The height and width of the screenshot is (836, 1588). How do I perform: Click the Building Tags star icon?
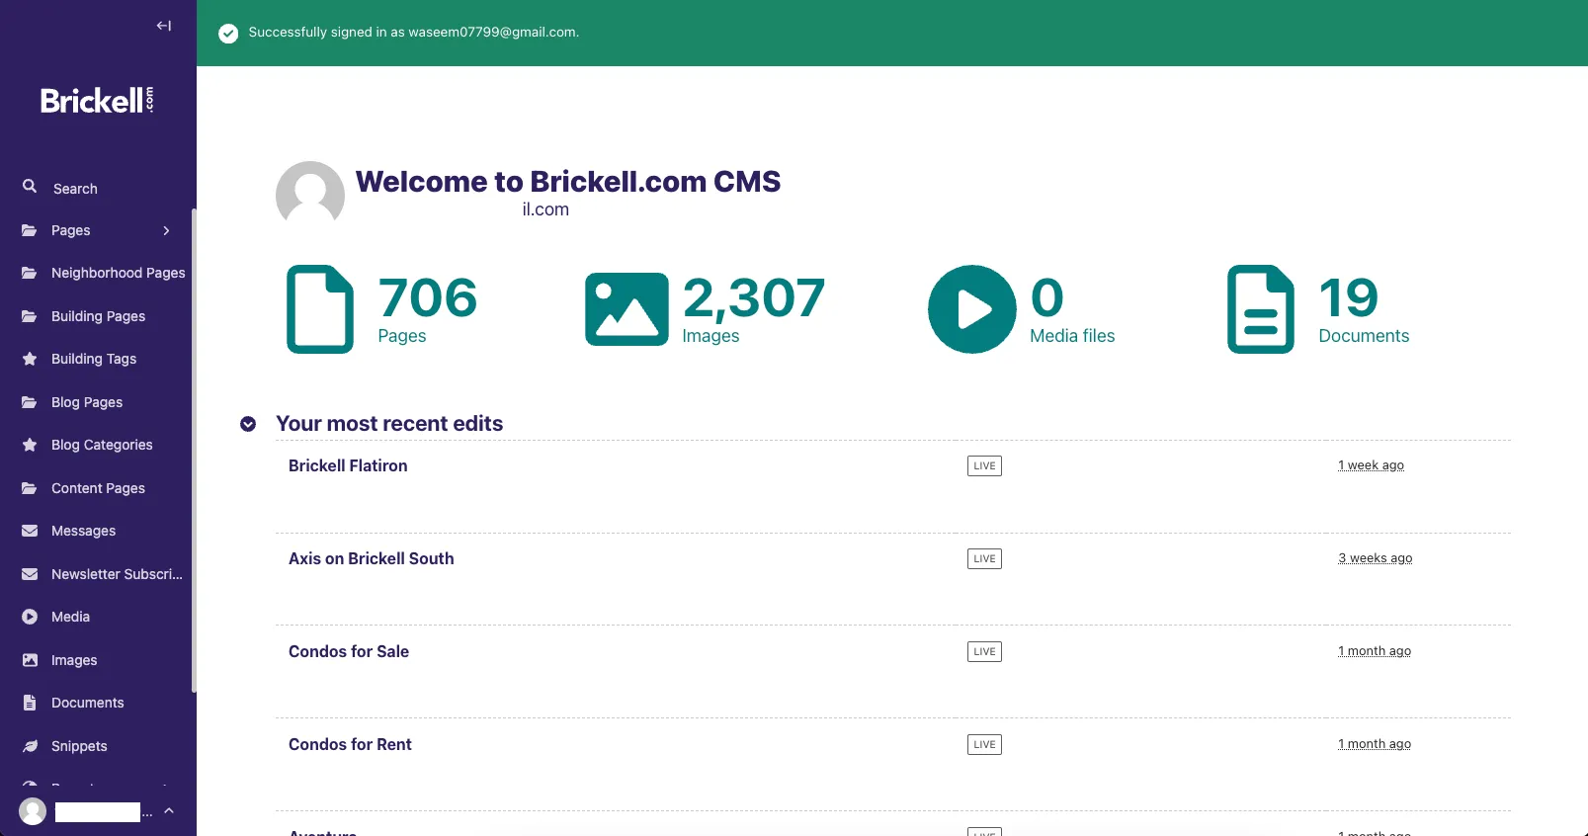click(30, 359)
